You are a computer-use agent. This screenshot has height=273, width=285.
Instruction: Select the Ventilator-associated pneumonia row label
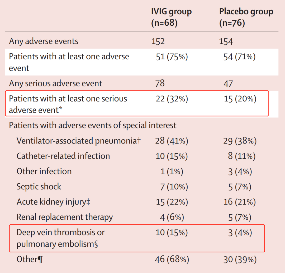78,141
